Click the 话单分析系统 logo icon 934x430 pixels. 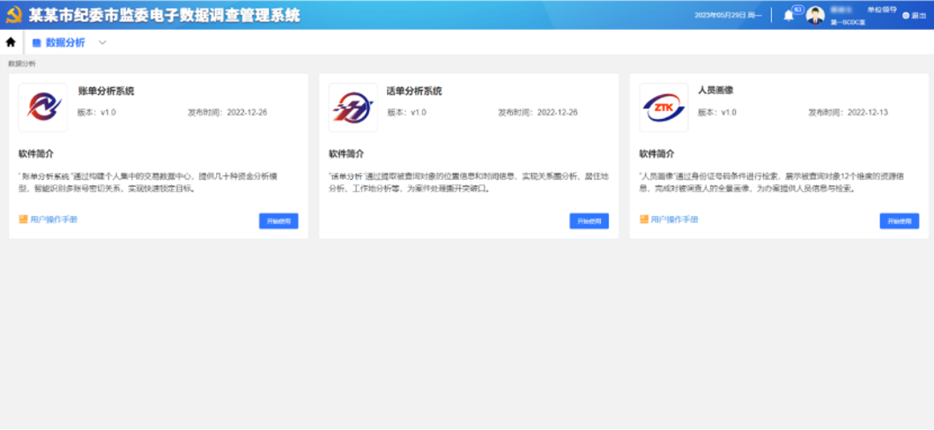click(x=352, y=107)
